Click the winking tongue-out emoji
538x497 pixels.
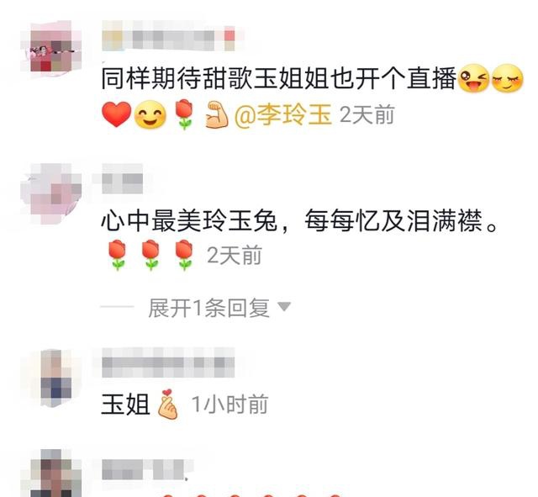474,78
